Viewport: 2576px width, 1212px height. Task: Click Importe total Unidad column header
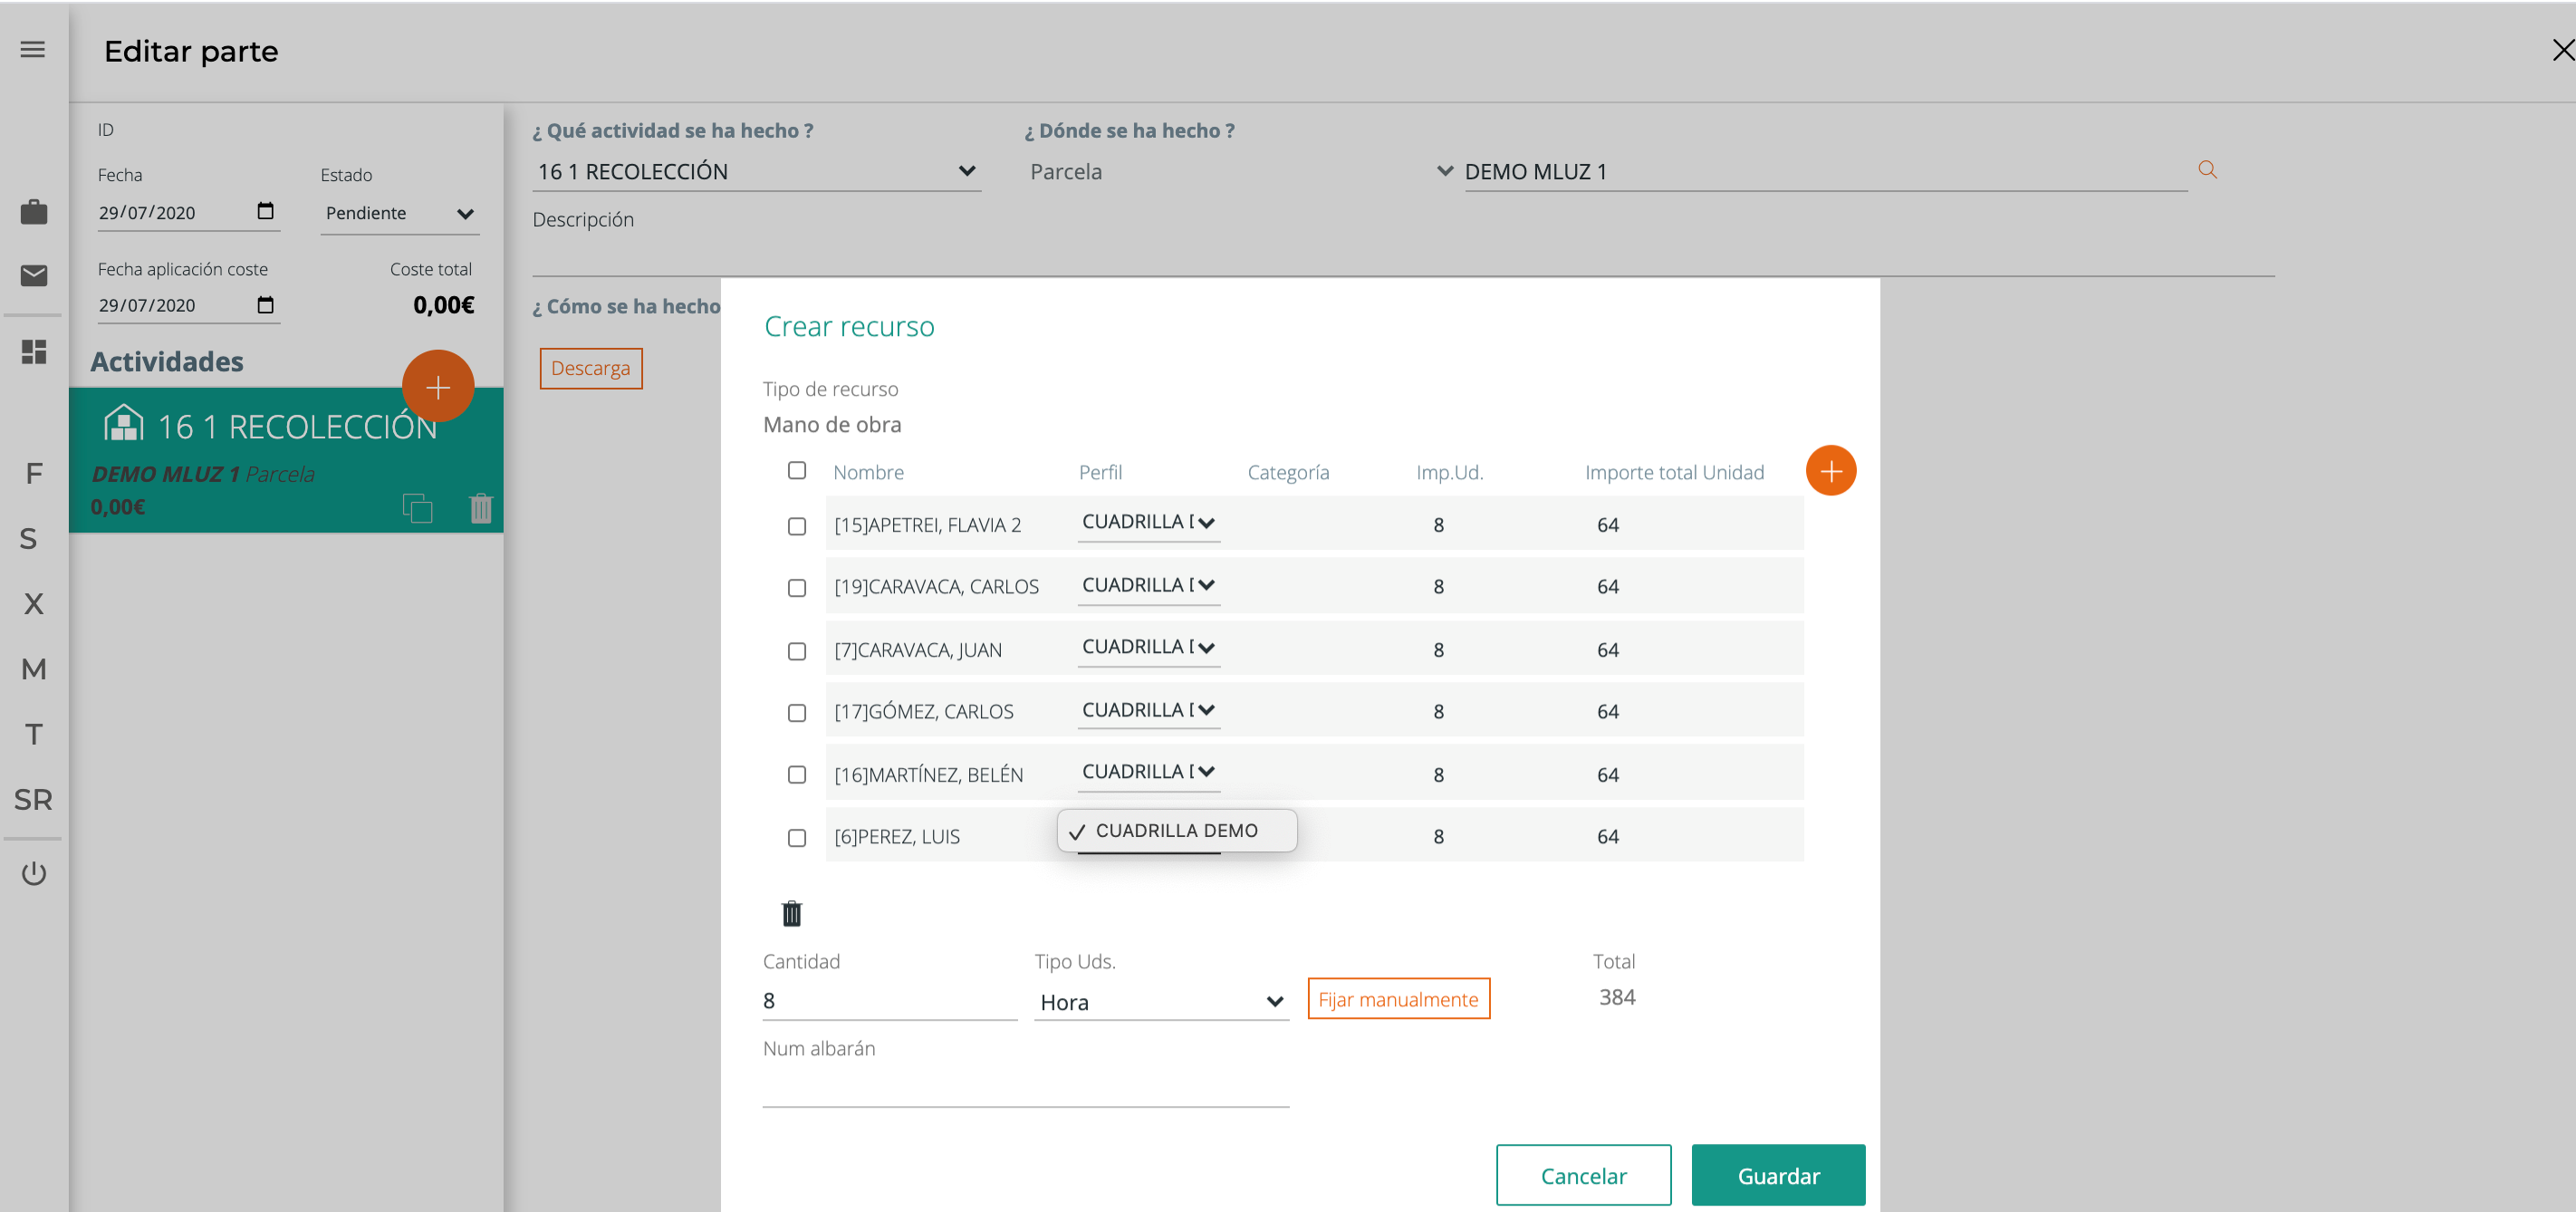[x=1675, y=472]
